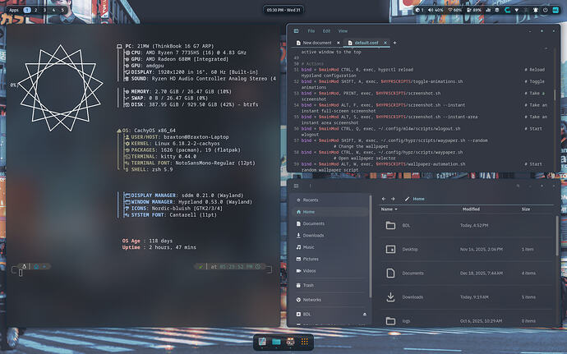Click the Wi-Fi 60% indicator in top bar
The width and height of the screenshot is (567, 354).
(455, 10)
